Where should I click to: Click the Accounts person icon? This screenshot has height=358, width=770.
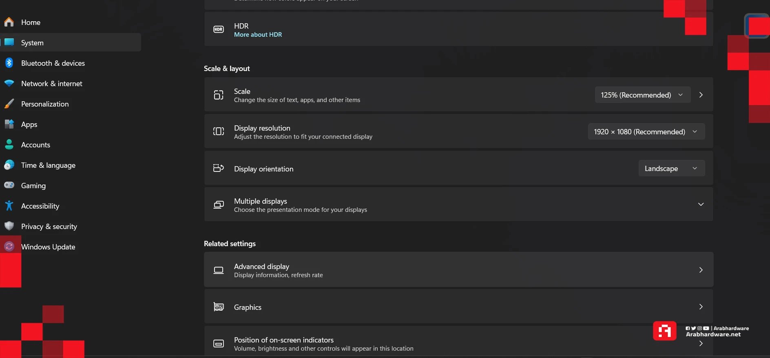[x=9, y=145]
